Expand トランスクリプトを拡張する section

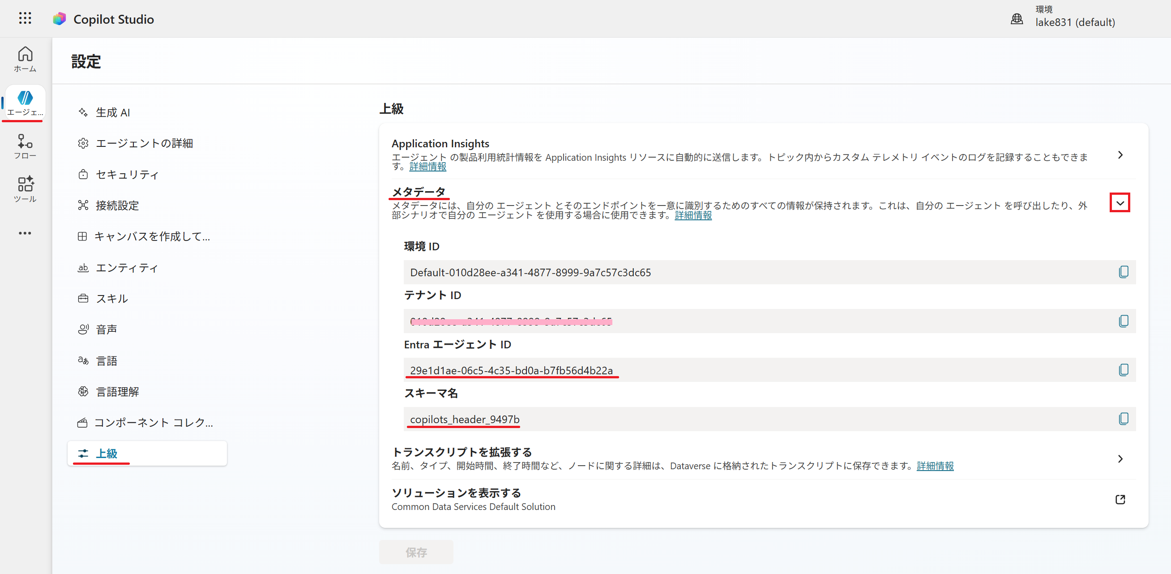click(1120, 458)
